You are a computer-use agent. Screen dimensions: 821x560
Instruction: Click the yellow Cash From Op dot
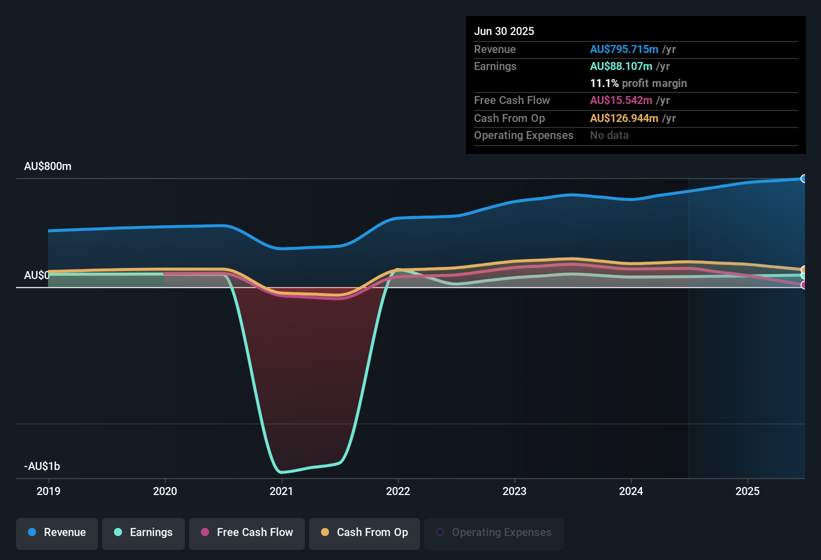(x=325, y=532)
